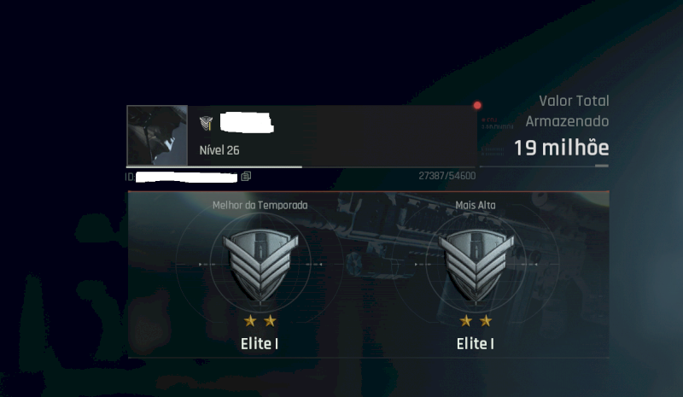This screenshot has width=683, height=397.
Task: Click the first gold star under Melhor da Temporada
Action: [x=250, y=321]
